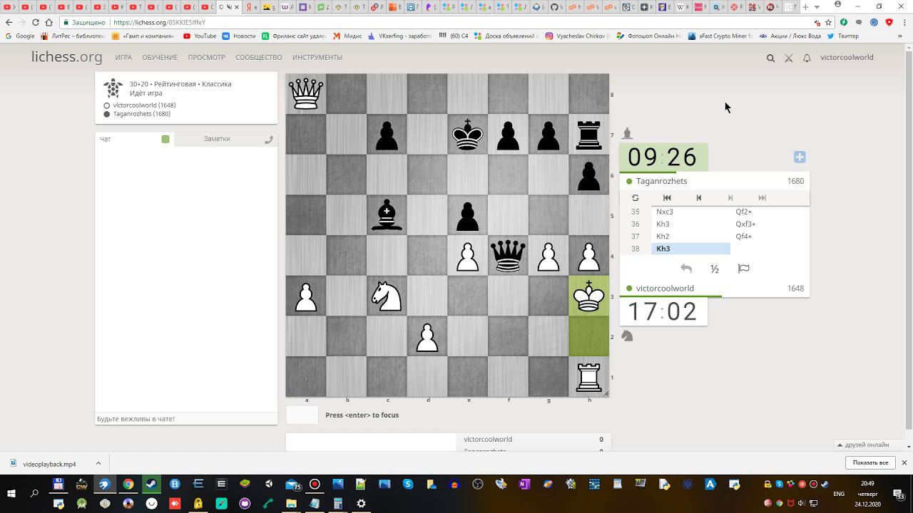This screenshot has width=913, height=513.
Task: Open Taganrozhets (1680) in game info box
Action: (x=142, y=114)
